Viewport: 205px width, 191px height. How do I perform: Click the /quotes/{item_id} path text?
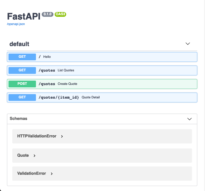(x=59, y=97)
